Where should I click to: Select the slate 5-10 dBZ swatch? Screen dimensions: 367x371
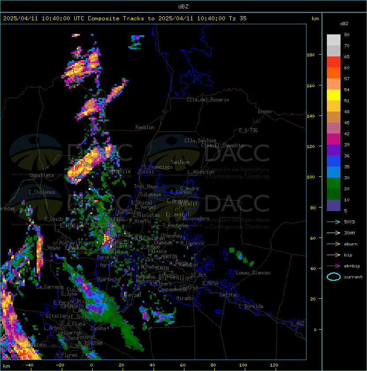[x=333, y=205]
